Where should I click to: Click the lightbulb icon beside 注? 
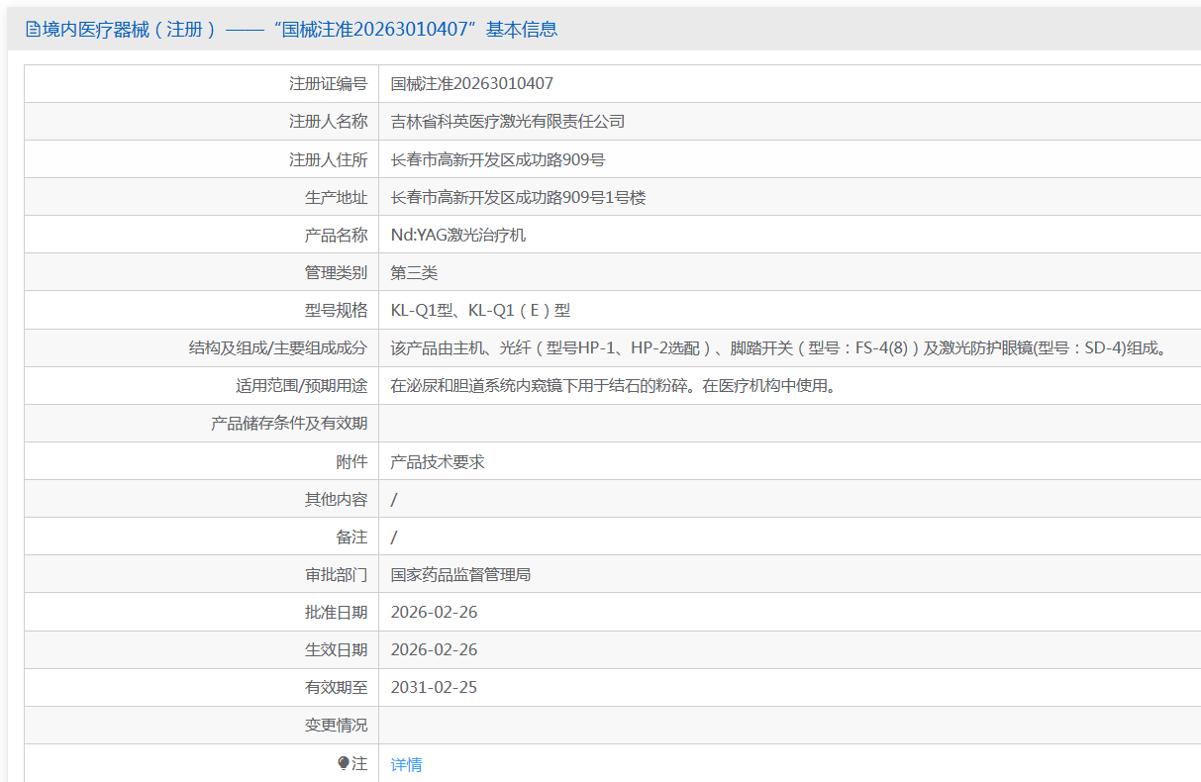344,763
